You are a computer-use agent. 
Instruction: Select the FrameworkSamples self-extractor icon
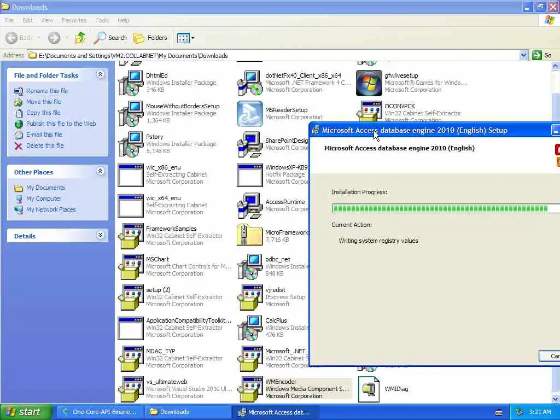pyautogui.click(x=131, y=236)
